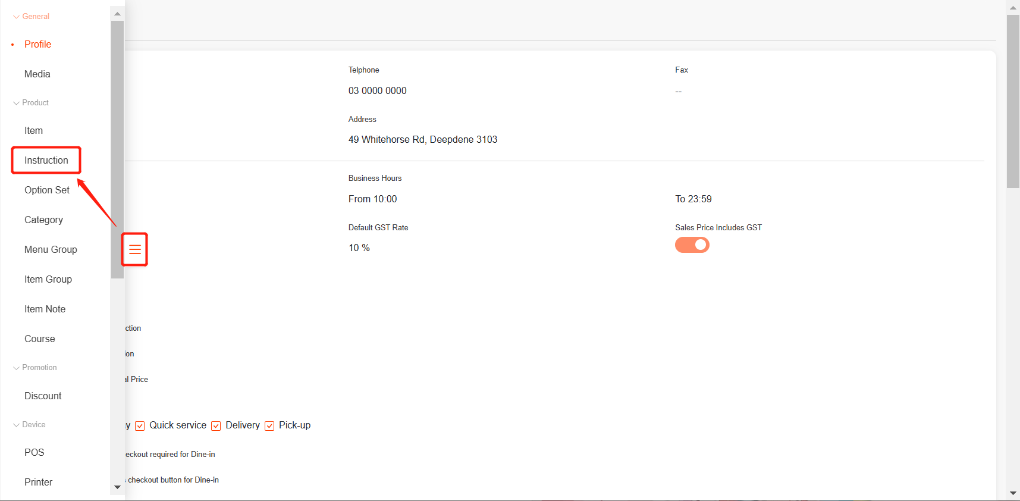Go to Option Set page
The image size is (1020, 501).
click(x=47, y=190)
